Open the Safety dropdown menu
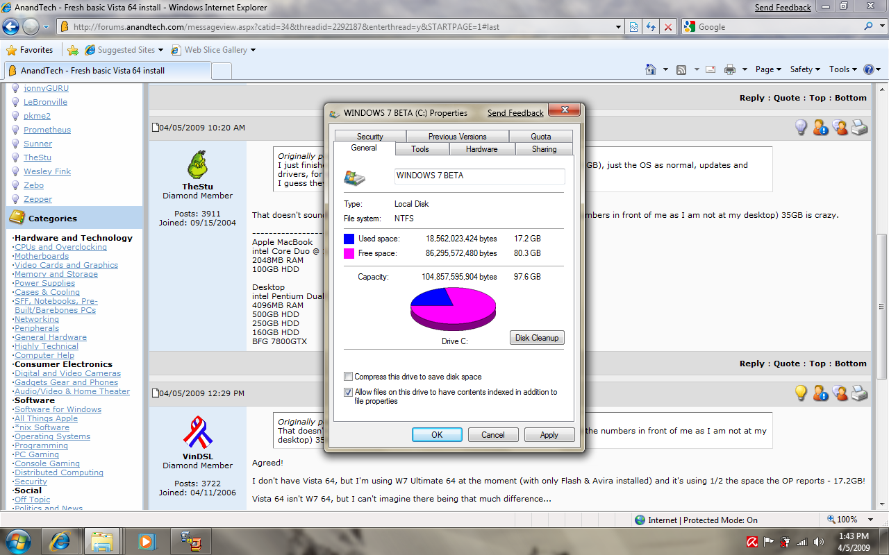The width and height of the screenshot is (889, 555). (x=805, y=69)
